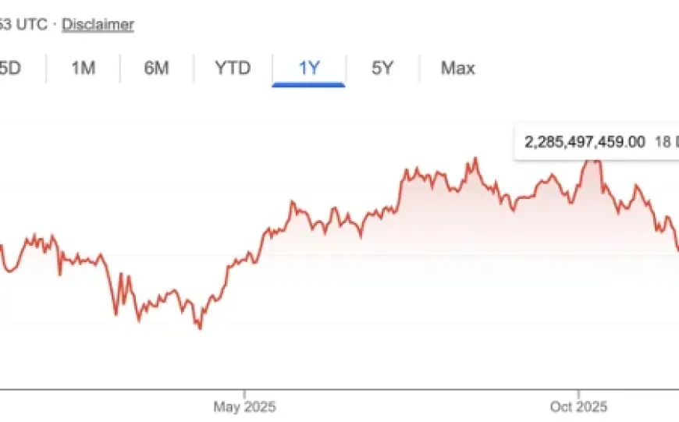Show the YTD chart range

point(233,68)
